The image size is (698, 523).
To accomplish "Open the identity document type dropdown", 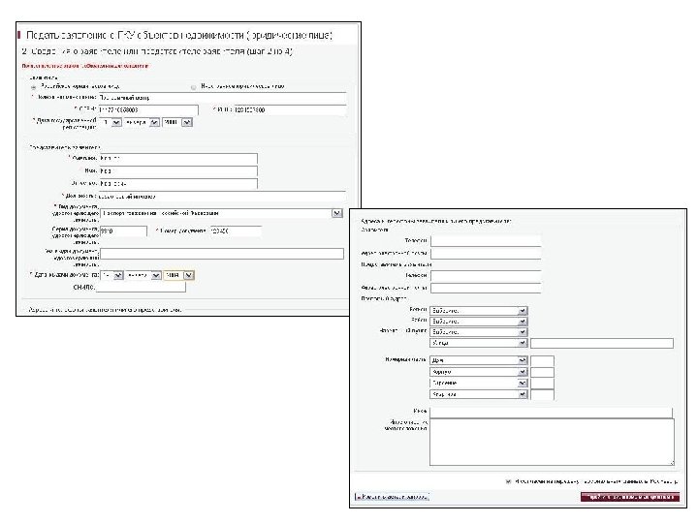I will (x=222, y=213).
